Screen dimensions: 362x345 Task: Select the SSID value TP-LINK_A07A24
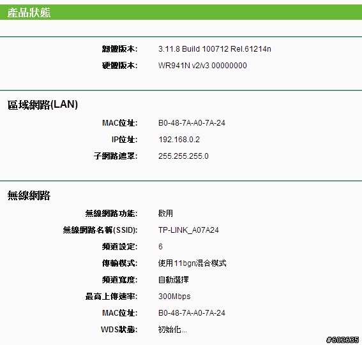[x=188, y=230]
